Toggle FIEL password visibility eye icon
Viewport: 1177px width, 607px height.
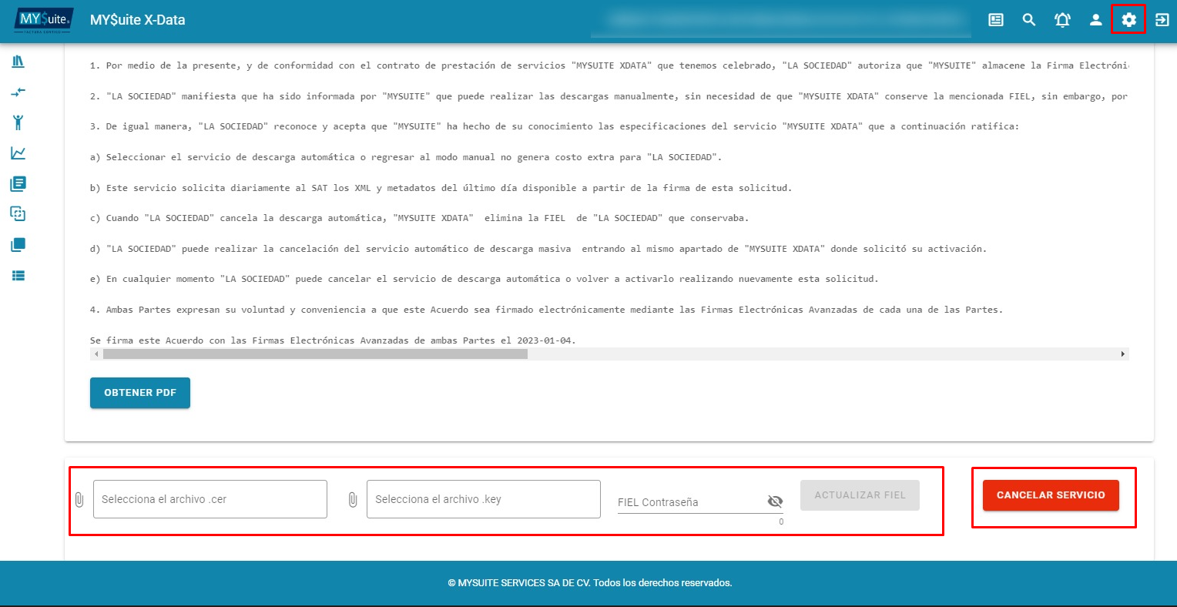[775, 501]
